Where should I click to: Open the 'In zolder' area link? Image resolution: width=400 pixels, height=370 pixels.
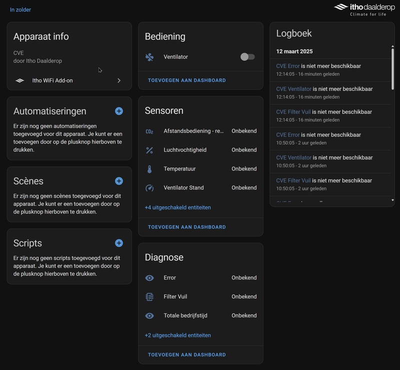click(20, 9)
